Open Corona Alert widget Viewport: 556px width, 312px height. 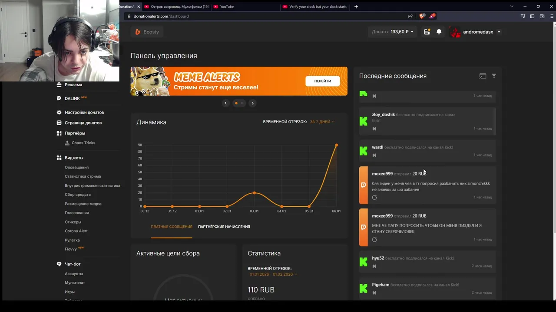(x=76, y=231)
